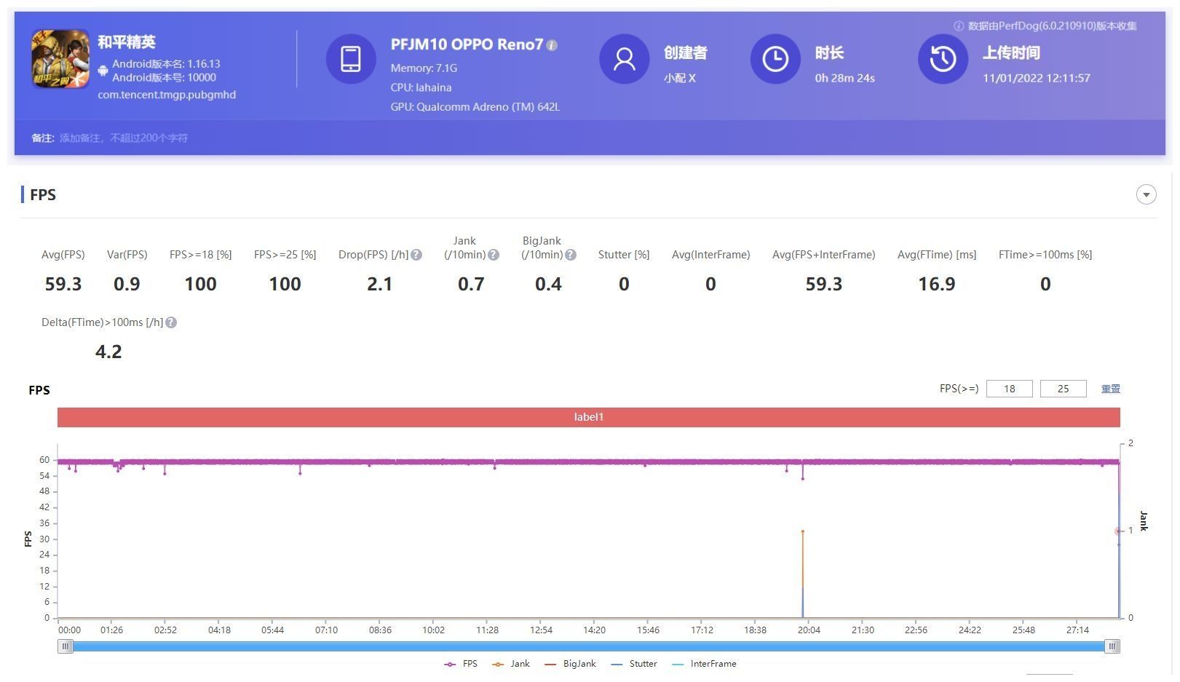The width and height of the screenshot is (1180, 682).
Task: Click the duration clock icon
Action: pos(775,59)
